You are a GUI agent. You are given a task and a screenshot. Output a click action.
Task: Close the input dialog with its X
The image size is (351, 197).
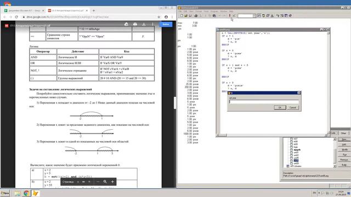pos(299,92)
